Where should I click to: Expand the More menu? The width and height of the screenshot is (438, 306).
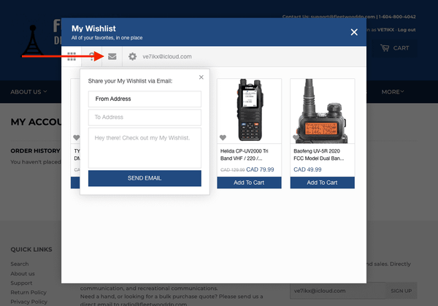point(393,92)
